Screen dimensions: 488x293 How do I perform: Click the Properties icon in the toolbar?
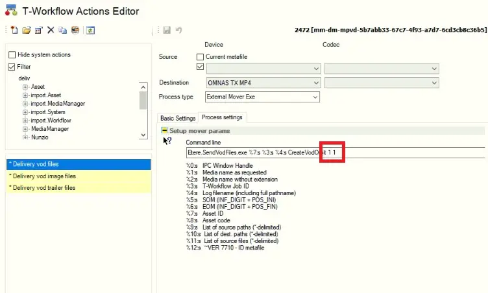coord(39,30)
